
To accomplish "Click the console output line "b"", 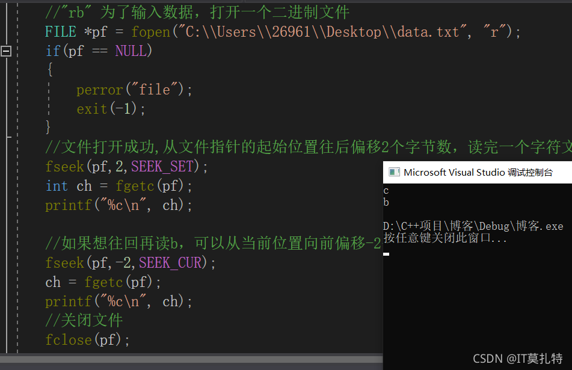I will click(x=386, y=202).
